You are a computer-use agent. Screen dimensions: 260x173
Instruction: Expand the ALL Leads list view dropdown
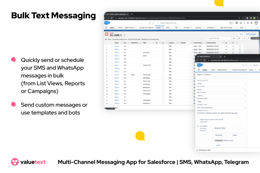point(121,35)
